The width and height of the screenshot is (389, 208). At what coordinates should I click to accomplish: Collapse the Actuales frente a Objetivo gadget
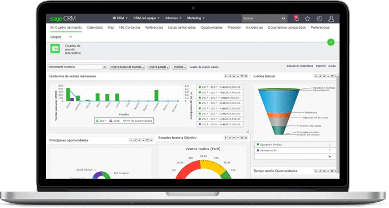point(238,138)
